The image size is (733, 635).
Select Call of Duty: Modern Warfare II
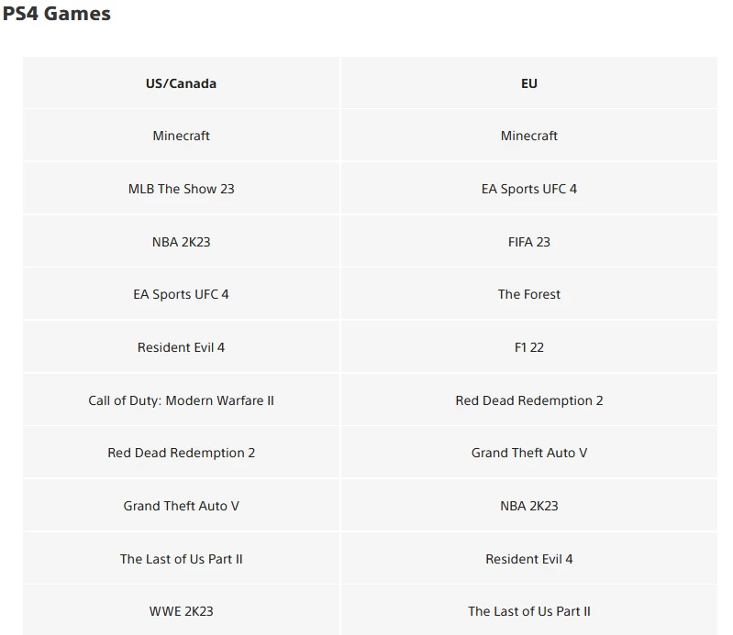(x=181, y=400)
